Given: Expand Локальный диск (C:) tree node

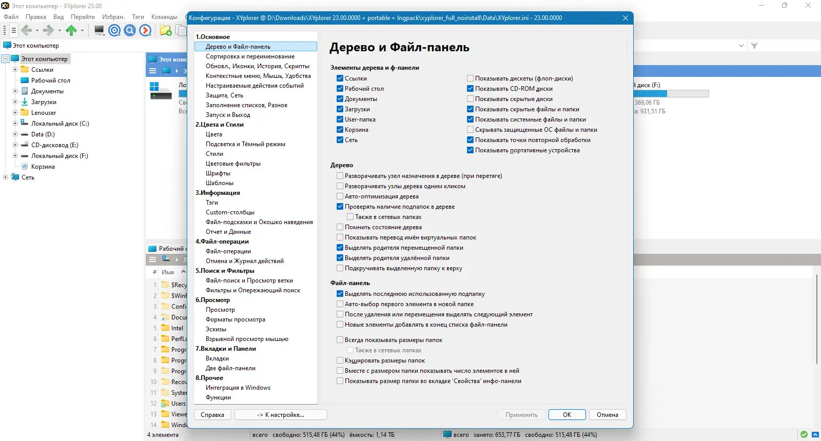Looking at the screenshot, I should tap(15, 124).
